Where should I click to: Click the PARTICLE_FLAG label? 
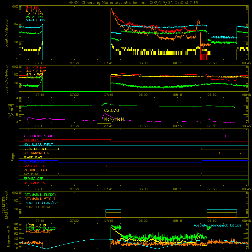(x=35, y=170)
